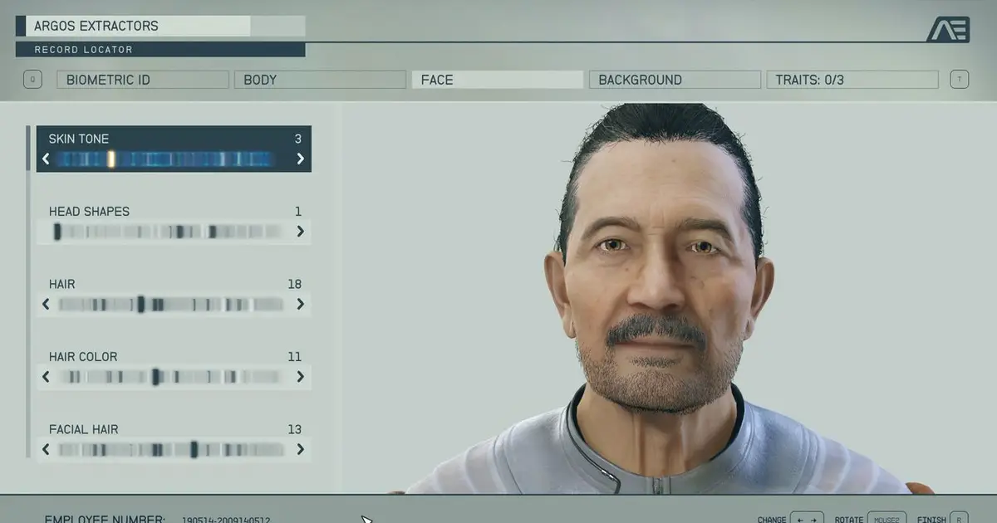997x523 pixels.
Task: Select next Facial Hair with right arrow
Action: point(301,450)
